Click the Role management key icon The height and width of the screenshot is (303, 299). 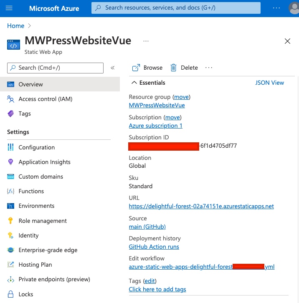10,220
